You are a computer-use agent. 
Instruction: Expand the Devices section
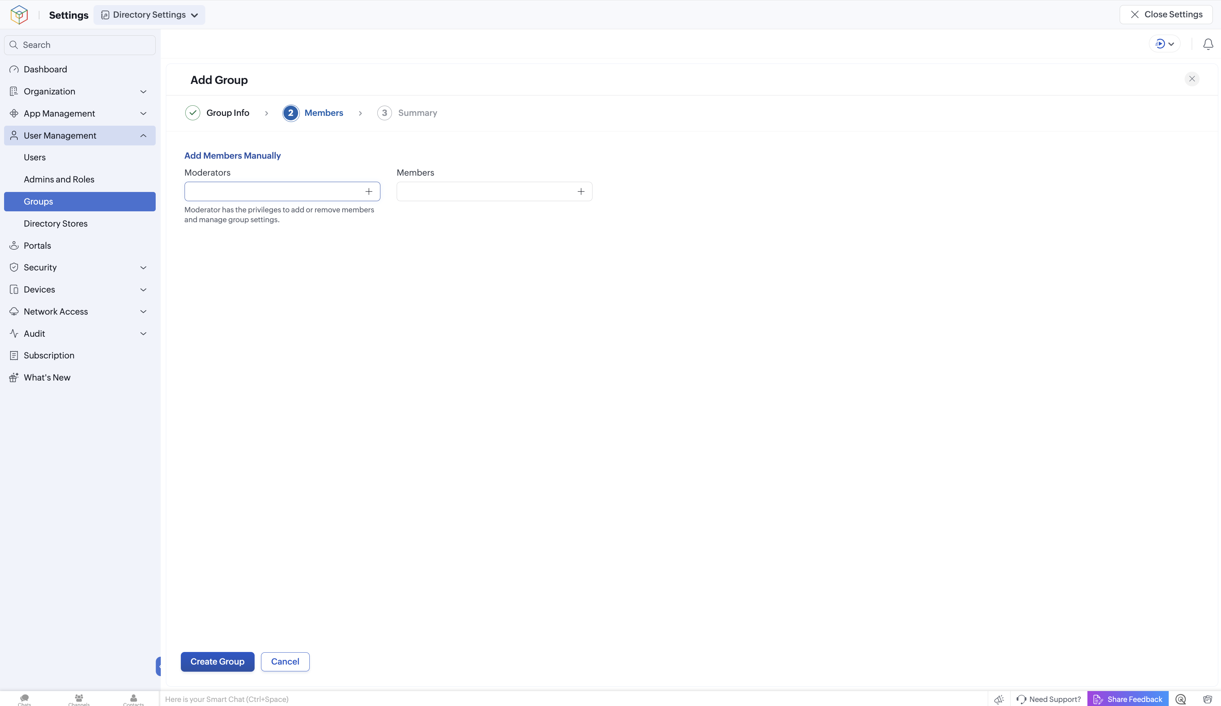(80, 289)
